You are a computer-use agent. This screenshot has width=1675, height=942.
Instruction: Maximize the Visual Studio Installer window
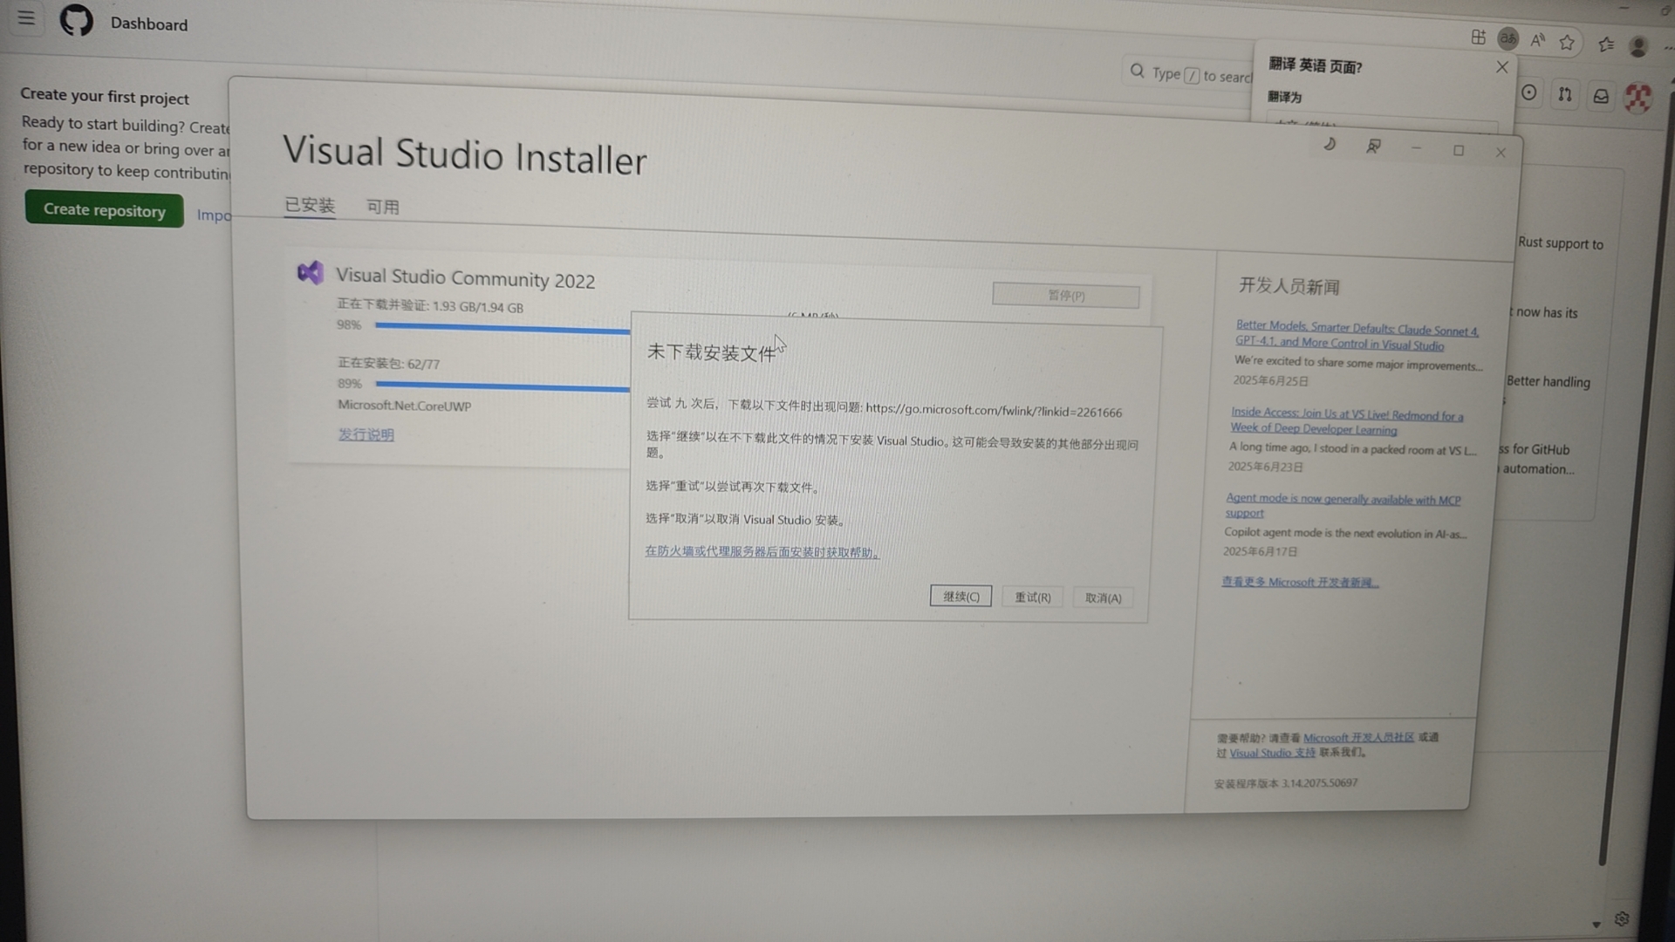[1459, 151]
